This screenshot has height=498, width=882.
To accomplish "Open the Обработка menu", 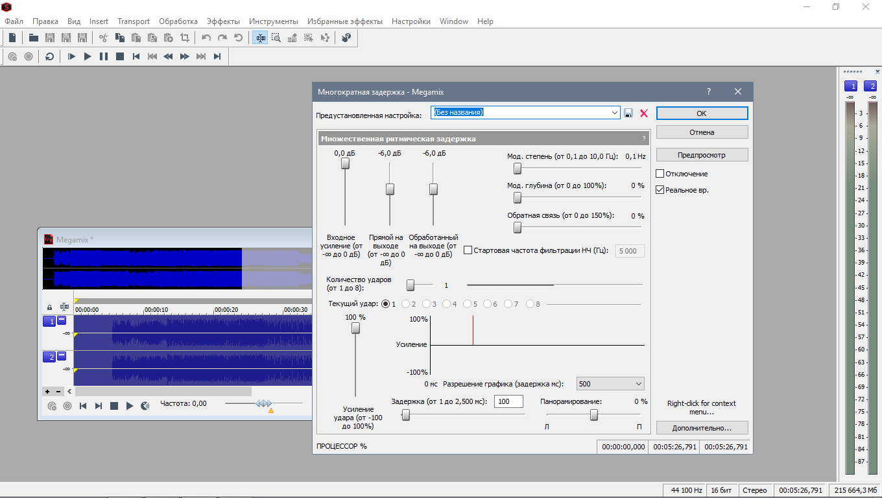I will click(178, 21).
